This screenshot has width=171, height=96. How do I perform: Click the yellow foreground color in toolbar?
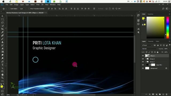[2, 86]
